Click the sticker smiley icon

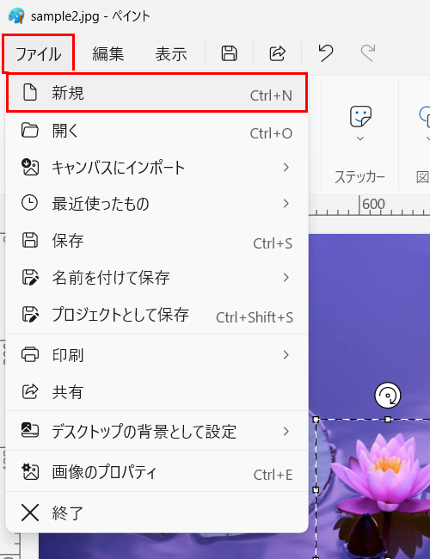tap(360, 116)
